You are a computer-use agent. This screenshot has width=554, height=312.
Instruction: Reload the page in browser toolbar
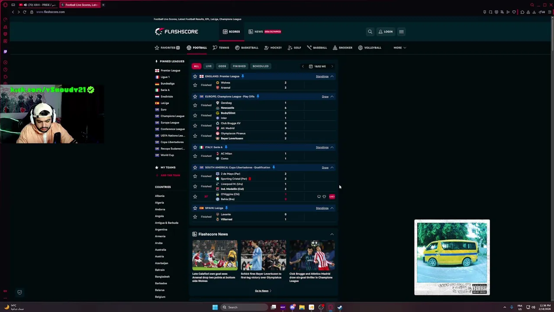25,12
